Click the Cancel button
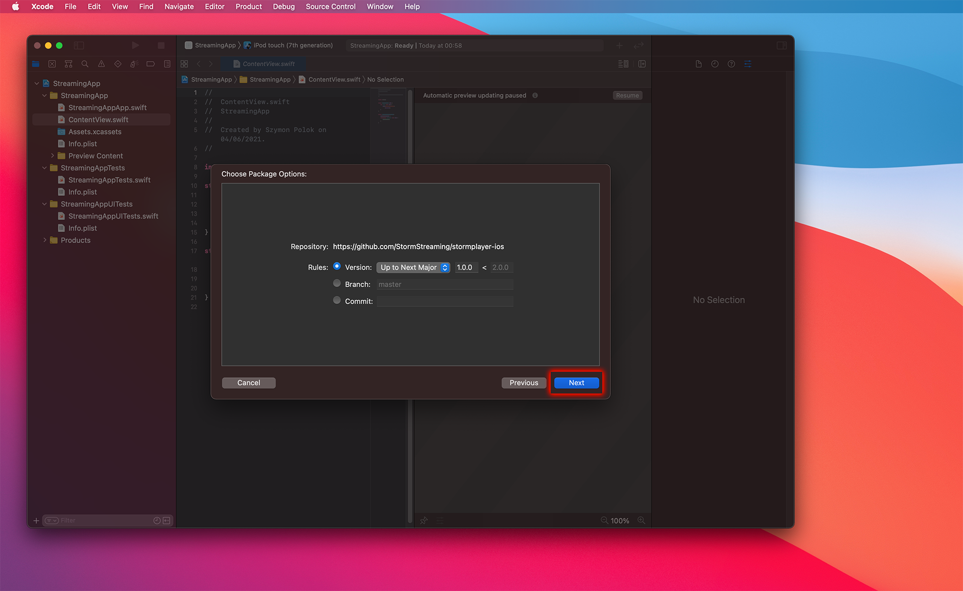 coord(248,382)
